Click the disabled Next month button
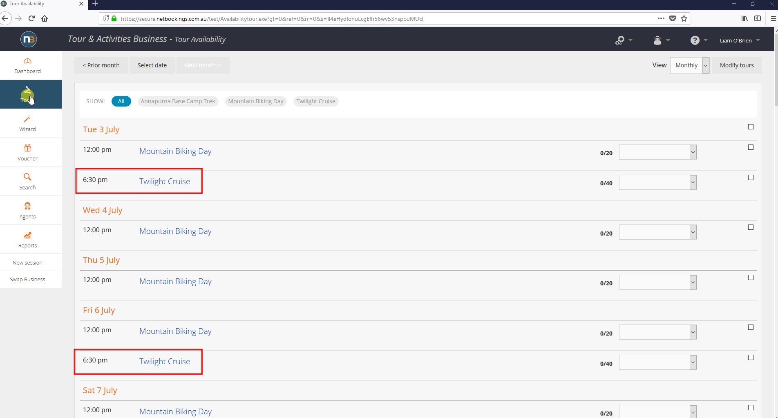Image resolution: width=778 pixels, height=418 pixels. click(203, 65)
